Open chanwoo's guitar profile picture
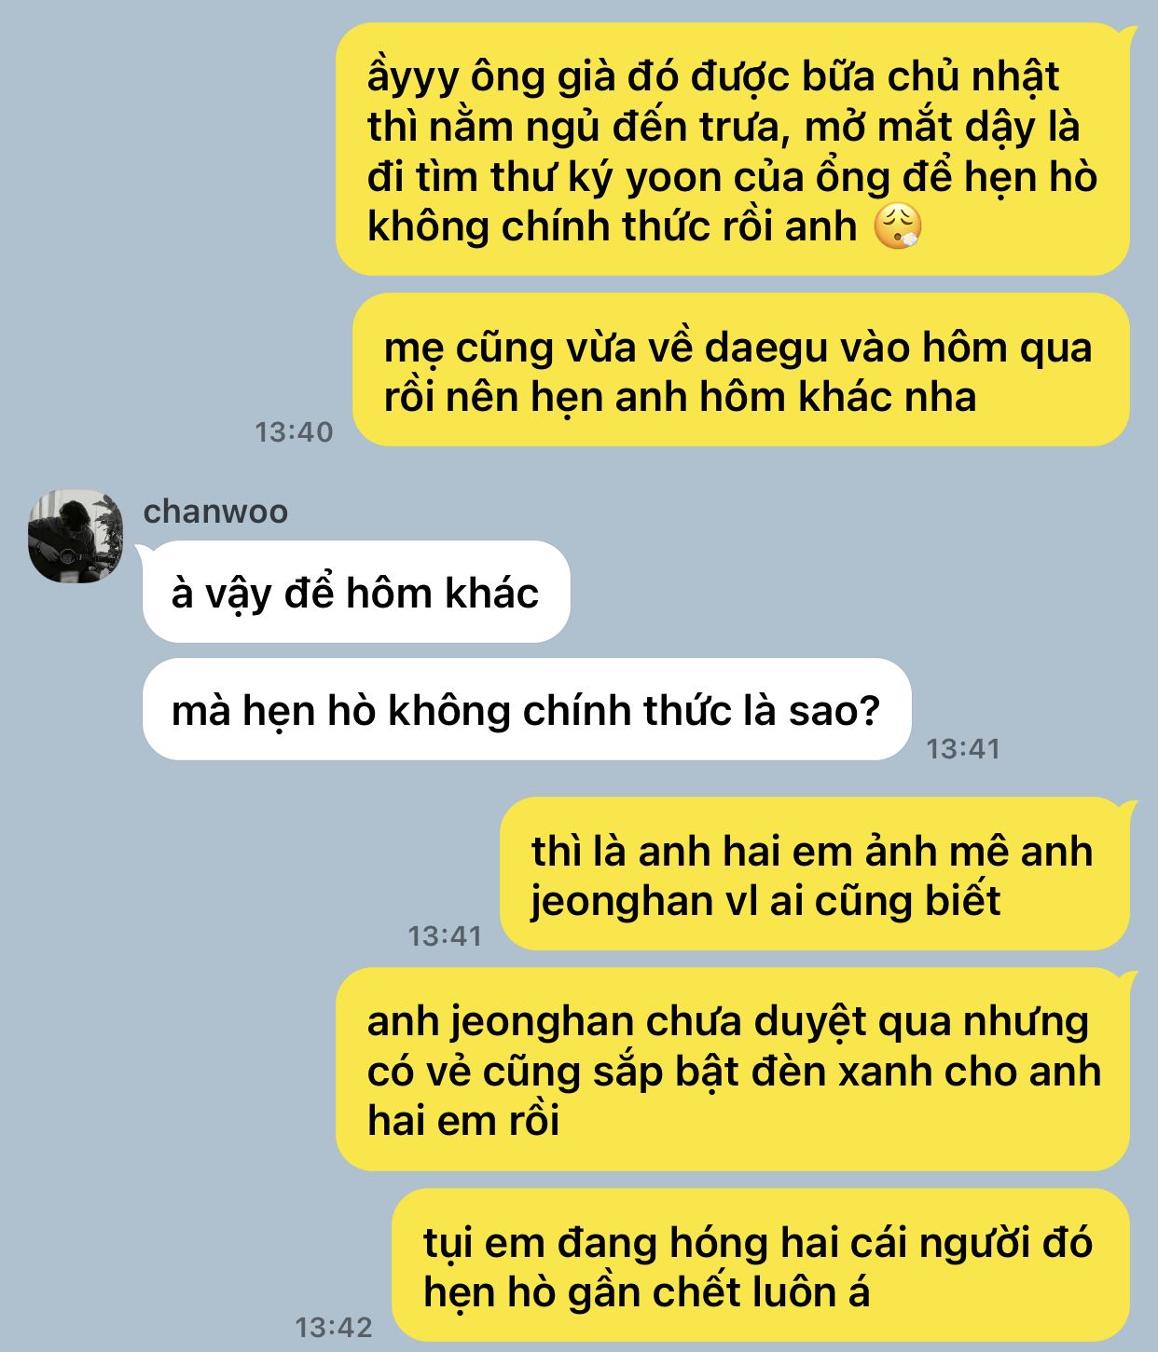This screenshot has width=1158, height=1352. 76,536
